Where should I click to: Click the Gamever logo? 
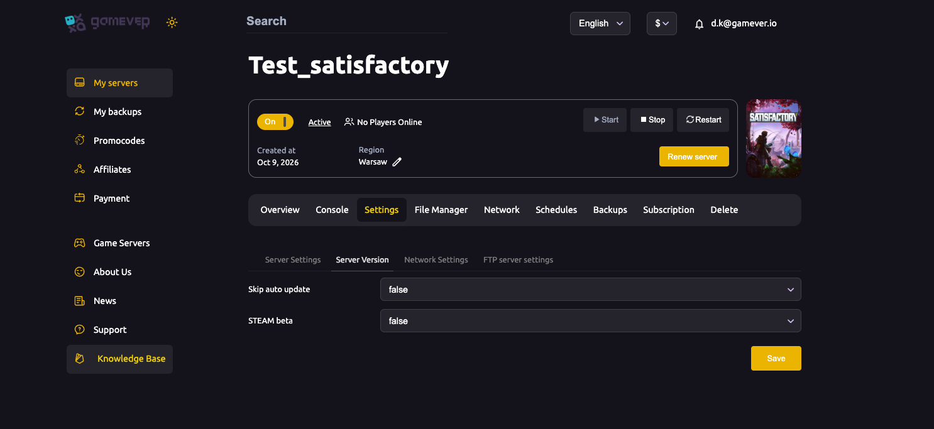(x=107, y=23)
